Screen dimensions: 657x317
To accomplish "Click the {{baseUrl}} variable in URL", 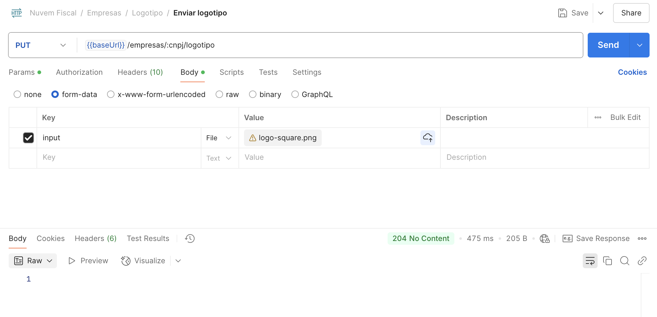I will click(105, 45).
